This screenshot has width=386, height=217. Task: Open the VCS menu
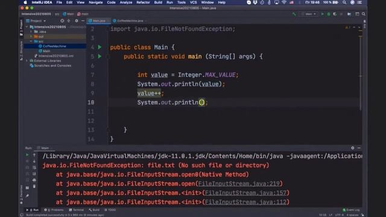pos(193,2)
